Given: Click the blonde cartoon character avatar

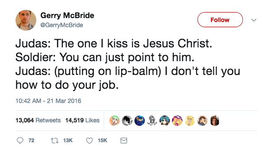Looking at the screenshot, I should click(x=190, y=121).
